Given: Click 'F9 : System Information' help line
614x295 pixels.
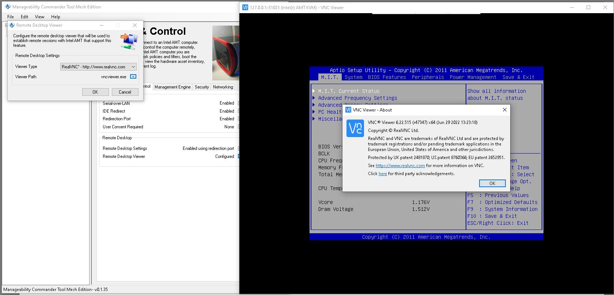Looking at the screenshot, I should pos(502,209).
